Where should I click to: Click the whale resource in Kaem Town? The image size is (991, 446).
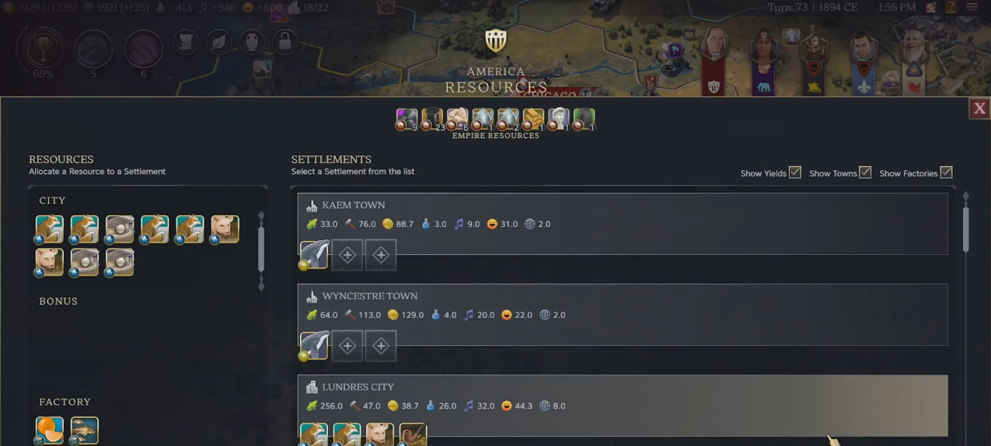coord(314,255)
